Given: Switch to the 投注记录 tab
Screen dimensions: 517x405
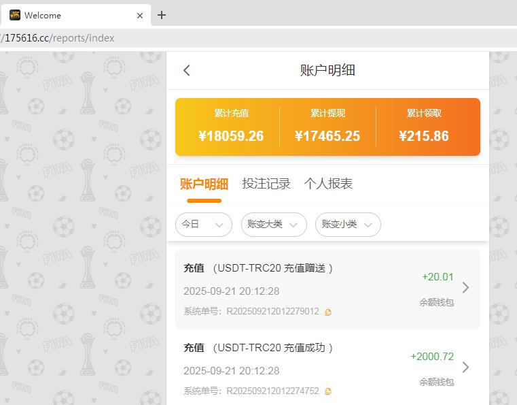Looking at the screenshot, I should point(266,184).
